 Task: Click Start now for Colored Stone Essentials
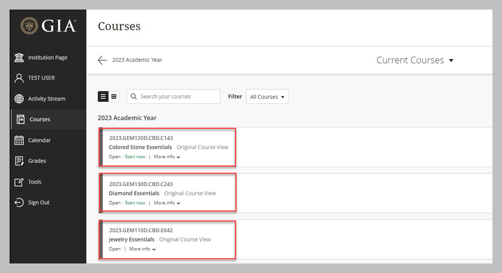(135, 157)
